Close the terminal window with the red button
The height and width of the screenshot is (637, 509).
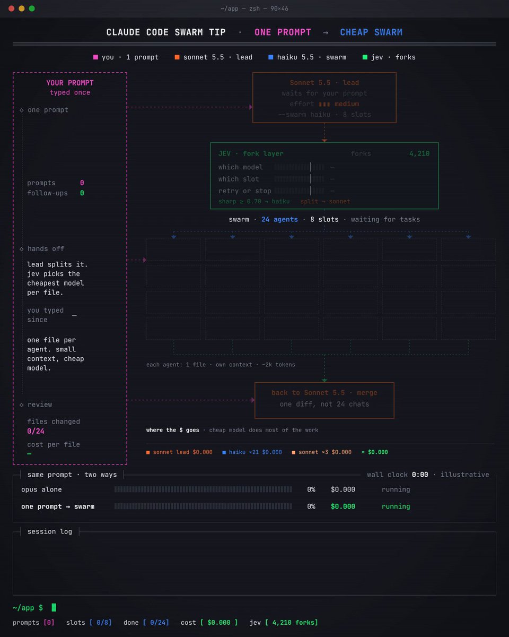click(x=11, y=8)
